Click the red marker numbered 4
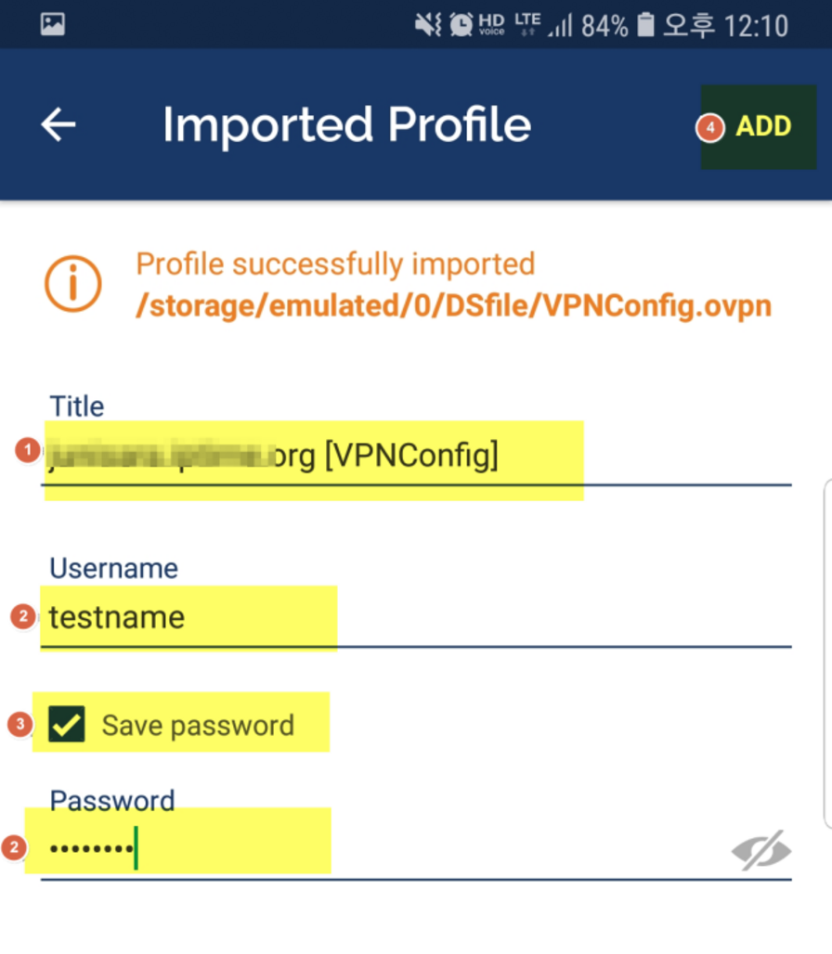The image size is (832, 954). click(x=710, y=129)
